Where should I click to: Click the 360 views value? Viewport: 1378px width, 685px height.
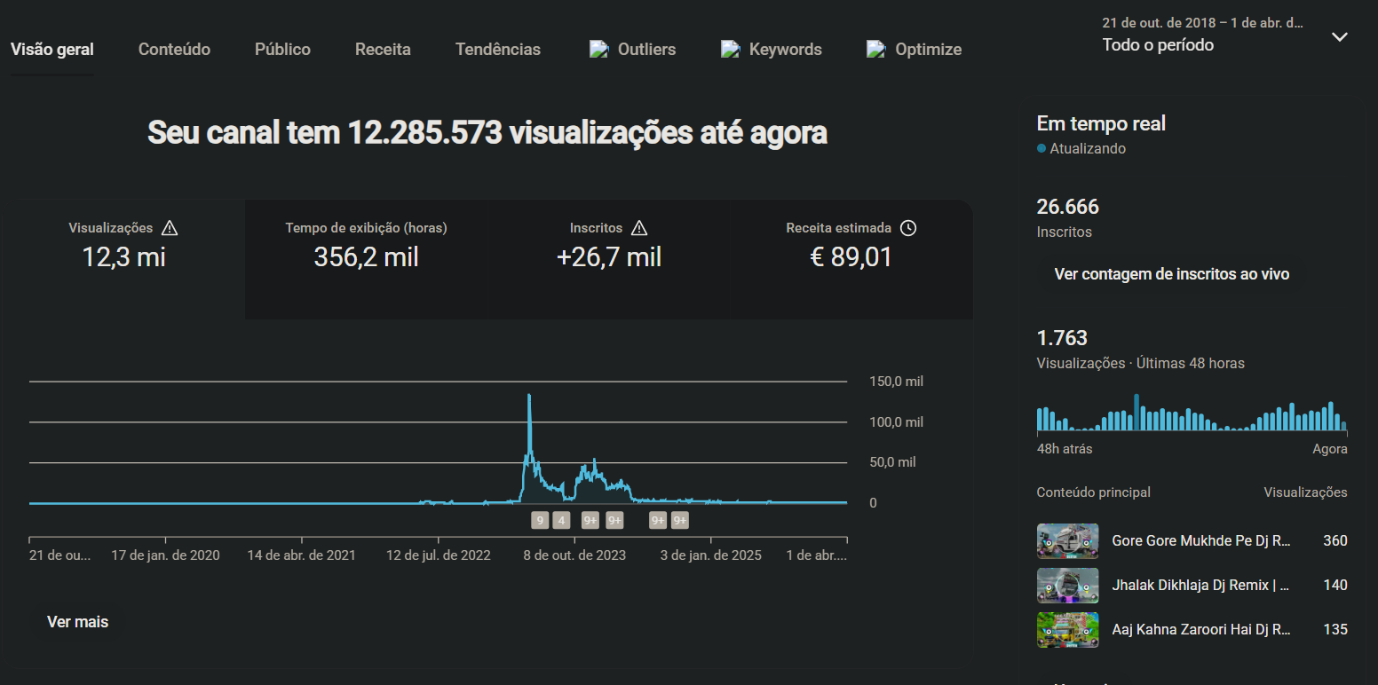point(1335,541)
